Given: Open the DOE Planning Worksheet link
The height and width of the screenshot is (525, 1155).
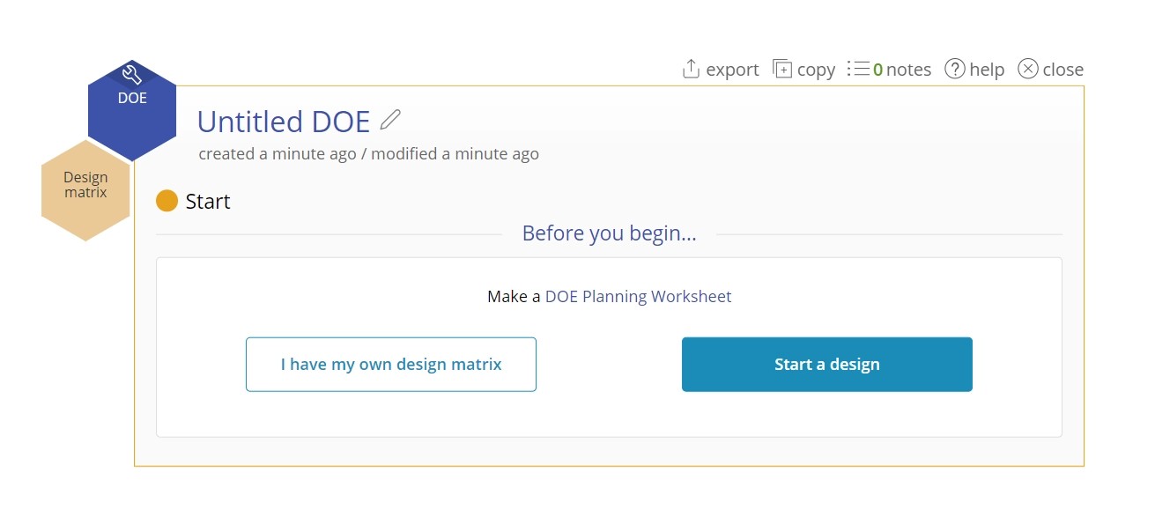Looking at the screenshot, I should [x=639, y=297].
